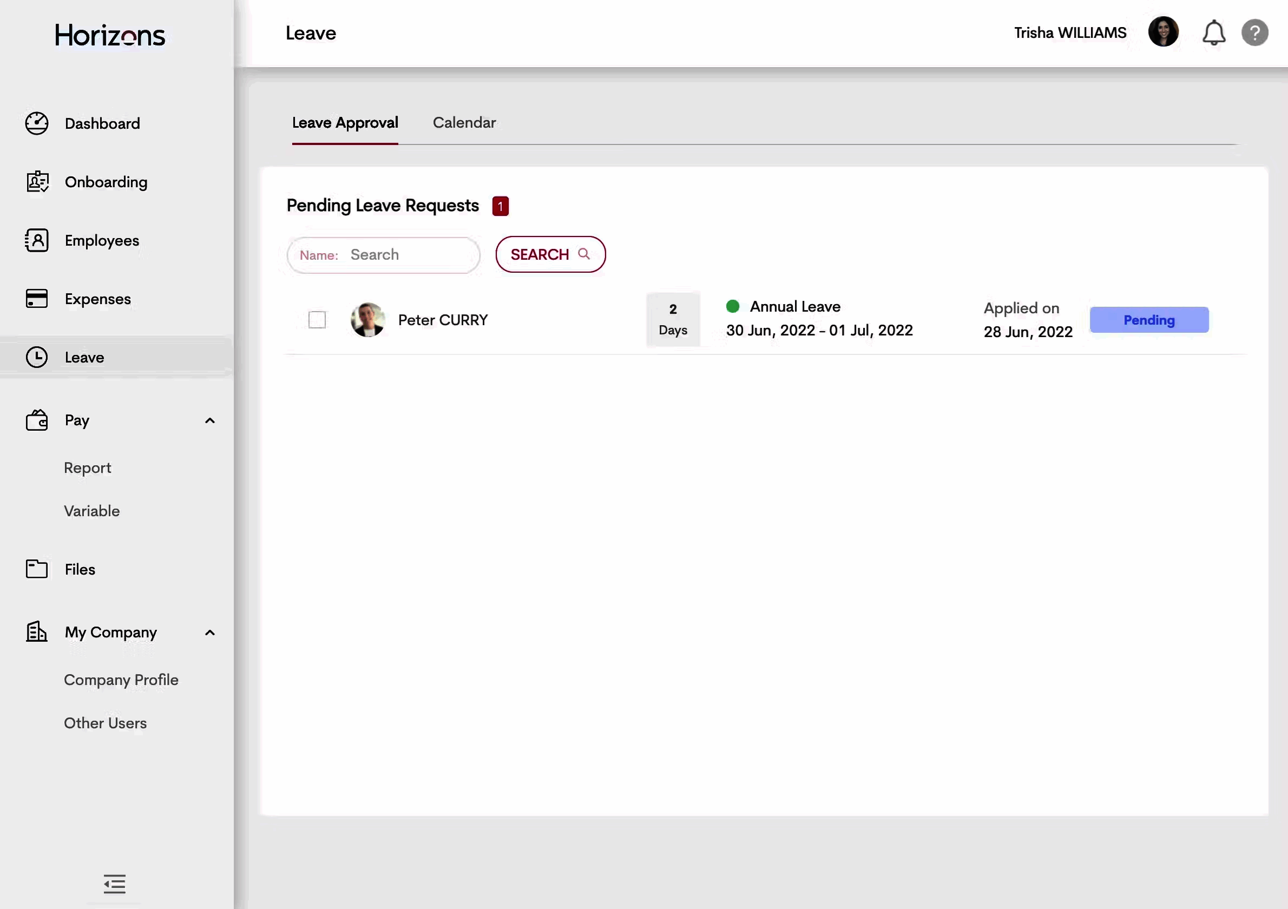
Task: Select the Expenses card icon
Action: pyautogui.click(x=37, y=298)
